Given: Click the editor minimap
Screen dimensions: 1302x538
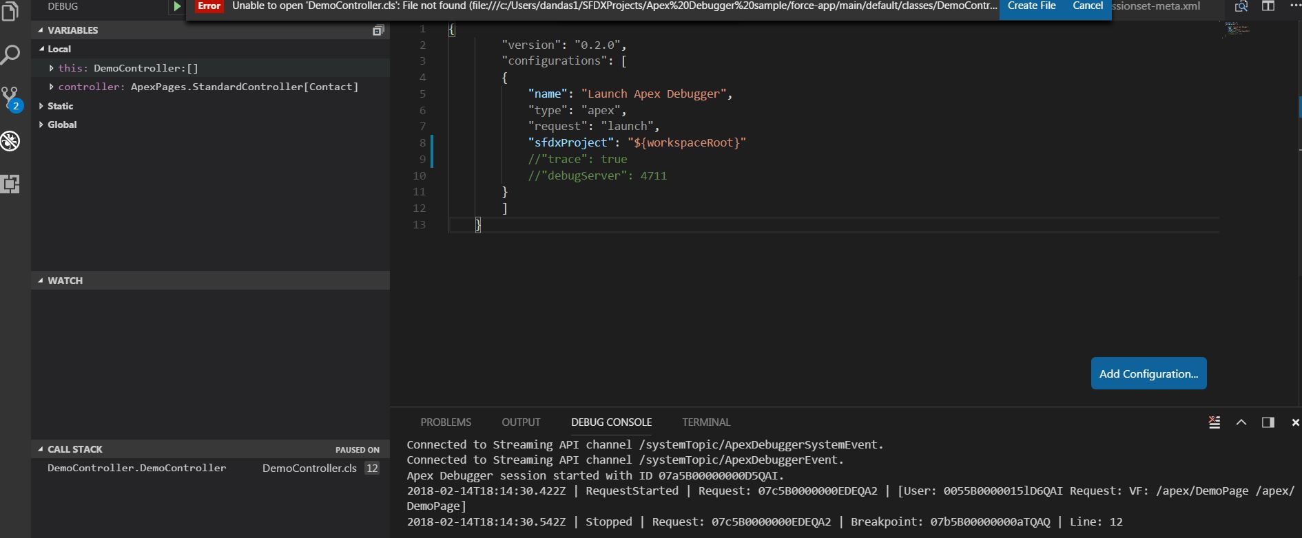Looking at the screenshot, I should 1237,29.
